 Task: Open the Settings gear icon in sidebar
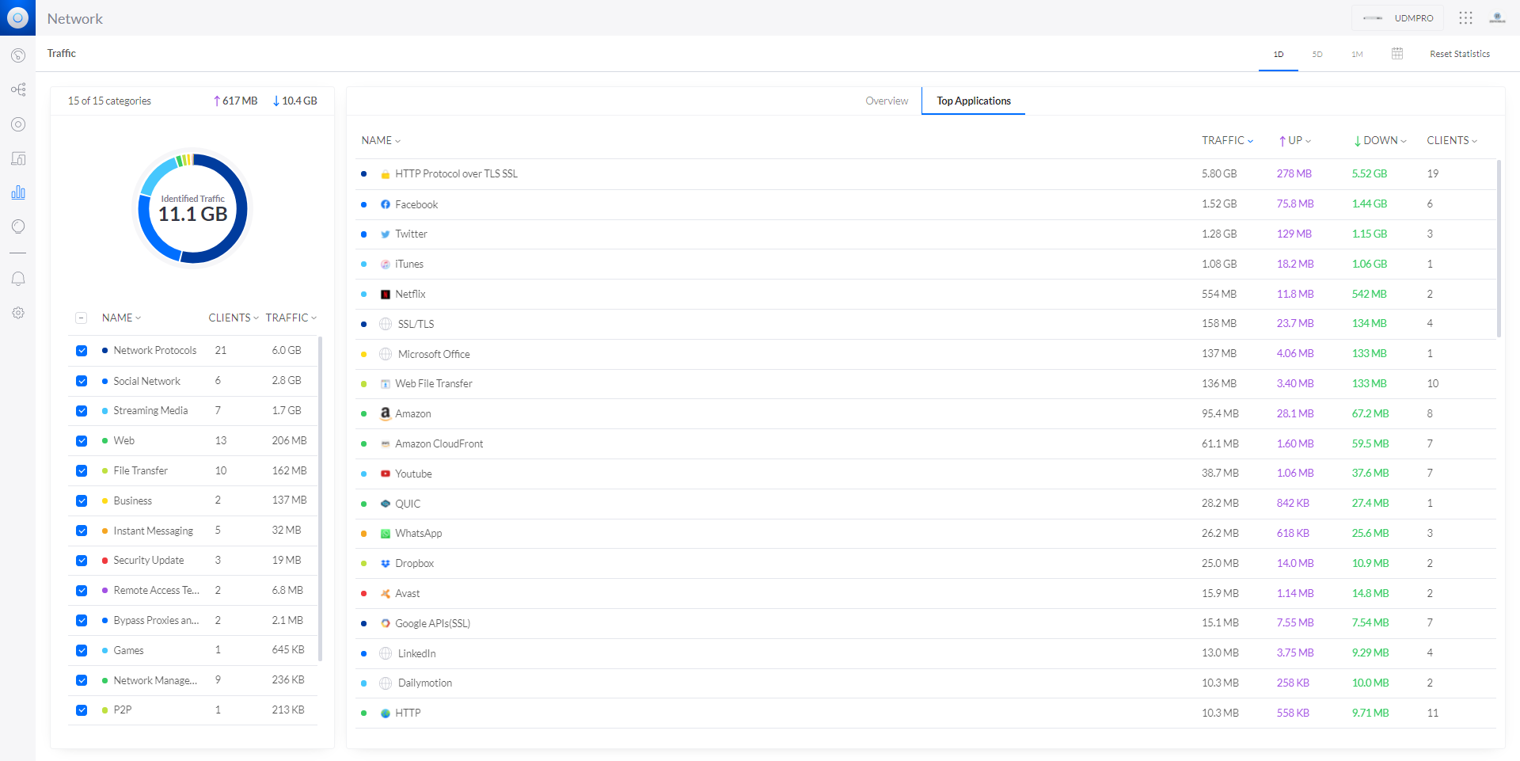tap(18, 313)
